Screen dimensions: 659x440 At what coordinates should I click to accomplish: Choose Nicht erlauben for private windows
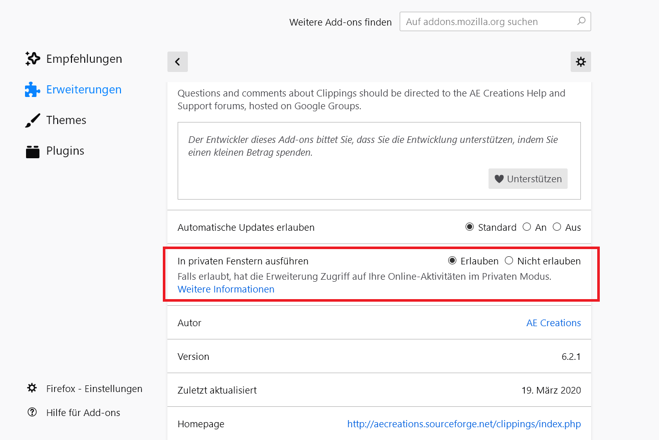click(x=509, y=261)
